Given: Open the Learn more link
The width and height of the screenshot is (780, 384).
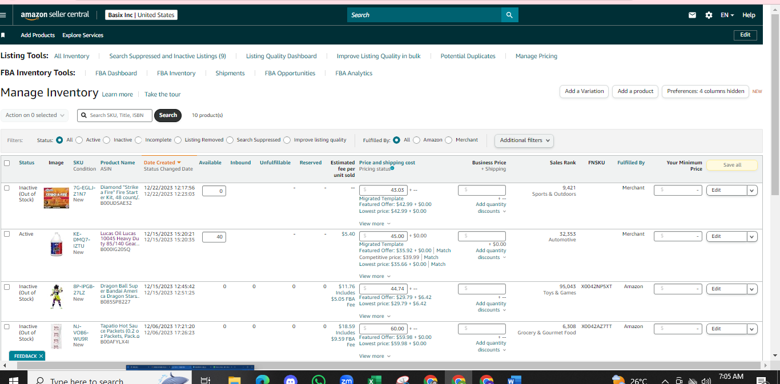Looking at the screenshot, I should (x=117, y=95).
